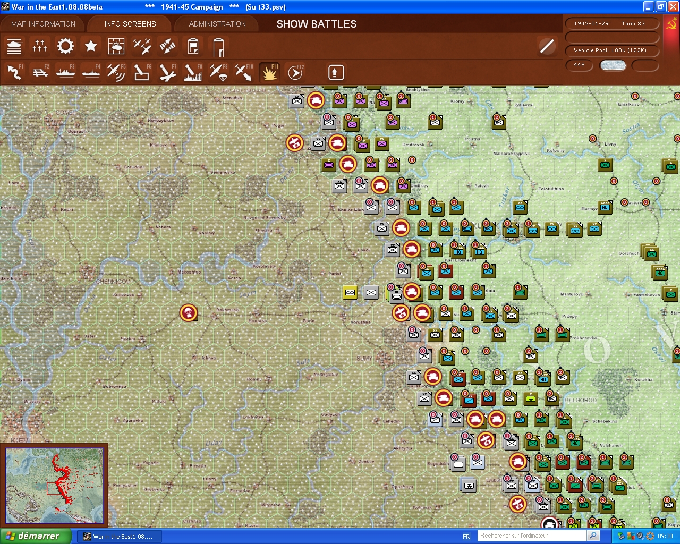This screenshot has height=544, width=680.
Task: Click the taskbar search magnifier button
Action: pyautogui.click(x=593, y=535)
